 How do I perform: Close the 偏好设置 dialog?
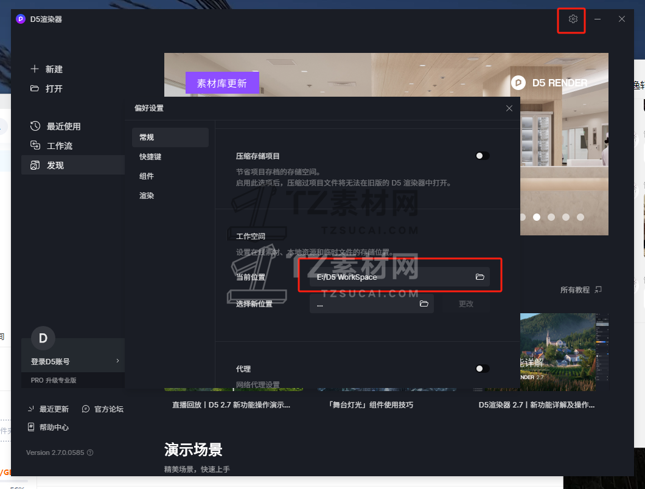point(509,108)
